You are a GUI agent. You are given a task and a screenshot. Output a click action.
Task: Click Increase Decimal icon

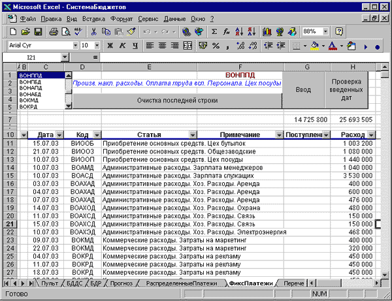pos(240,46)
